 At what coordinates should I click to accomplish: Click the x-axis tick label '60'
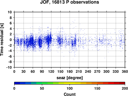point(33,71)
